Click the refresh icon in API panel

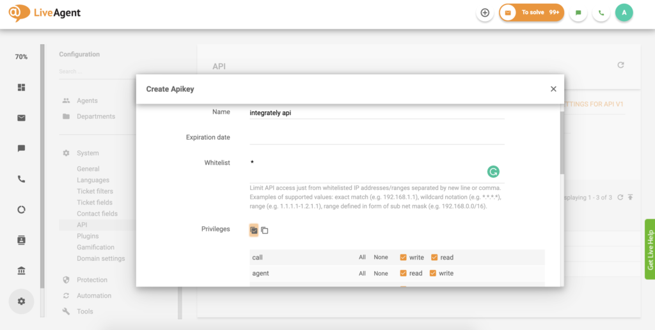[x=620, y=65]
